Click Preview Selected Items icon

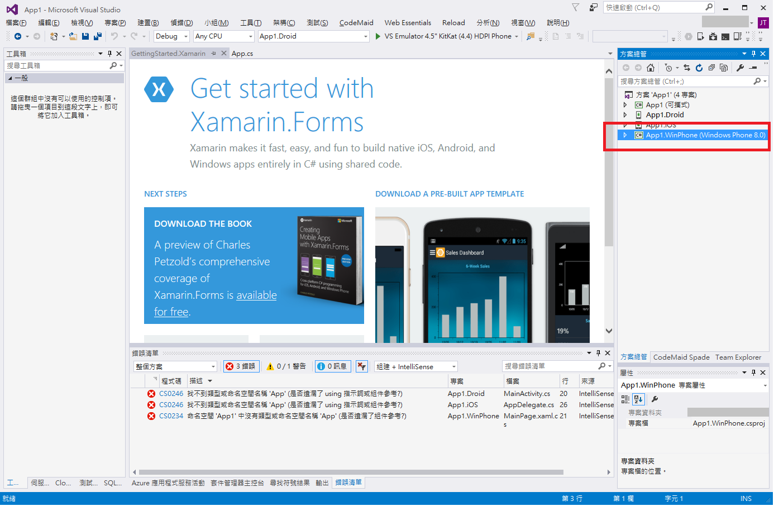pos(753,68)
